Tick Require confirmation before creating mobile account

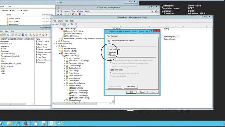coord(110,64)
